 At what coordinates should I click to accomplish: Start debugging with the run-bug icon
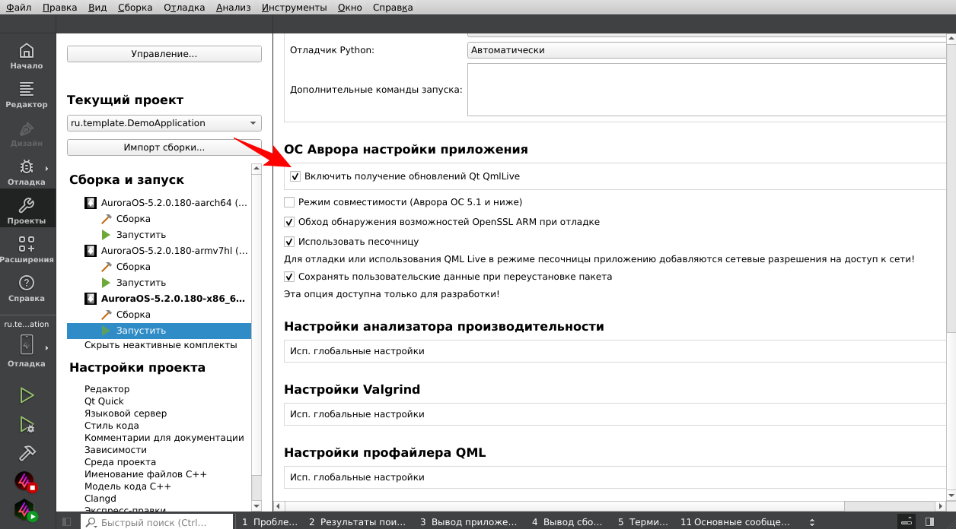pos(27,424)
